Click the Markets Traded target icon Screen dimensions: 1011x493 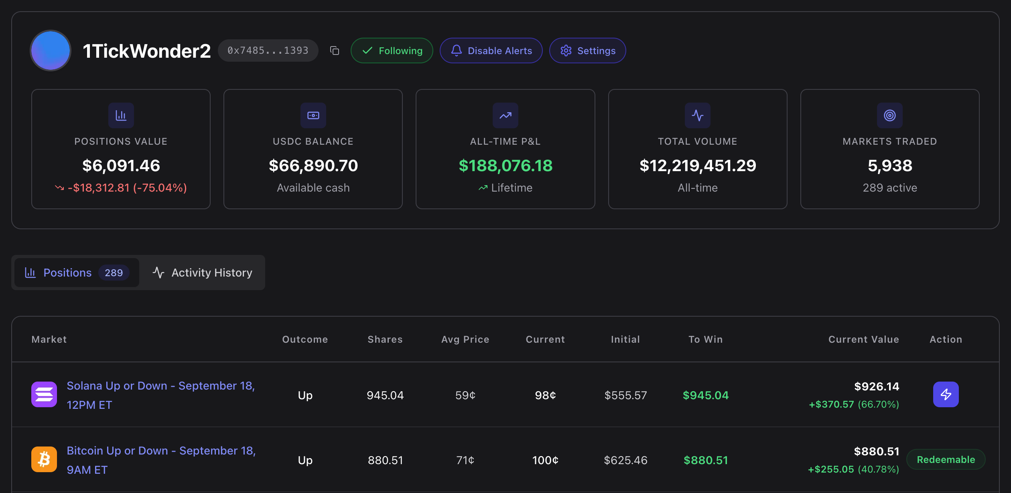pyautogui.click(x=889, y=115)
